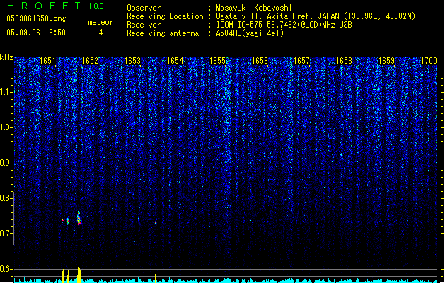445x283 pixels.
Task: Select the Ogata-vill. Akita-Pref. JAPAN location text
Action: point(316,16)
